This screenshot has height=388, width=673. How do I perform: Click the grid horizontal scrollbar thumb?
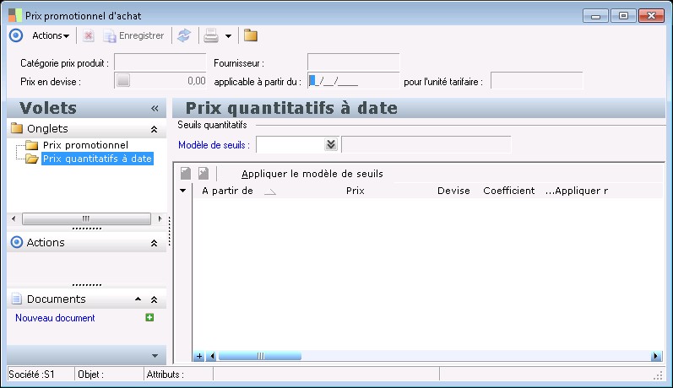tap(260, 356)
